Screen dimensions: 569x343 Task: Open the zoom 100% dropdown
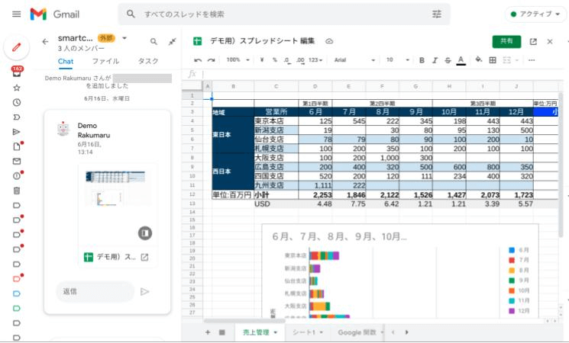click(x=238, y=59)
